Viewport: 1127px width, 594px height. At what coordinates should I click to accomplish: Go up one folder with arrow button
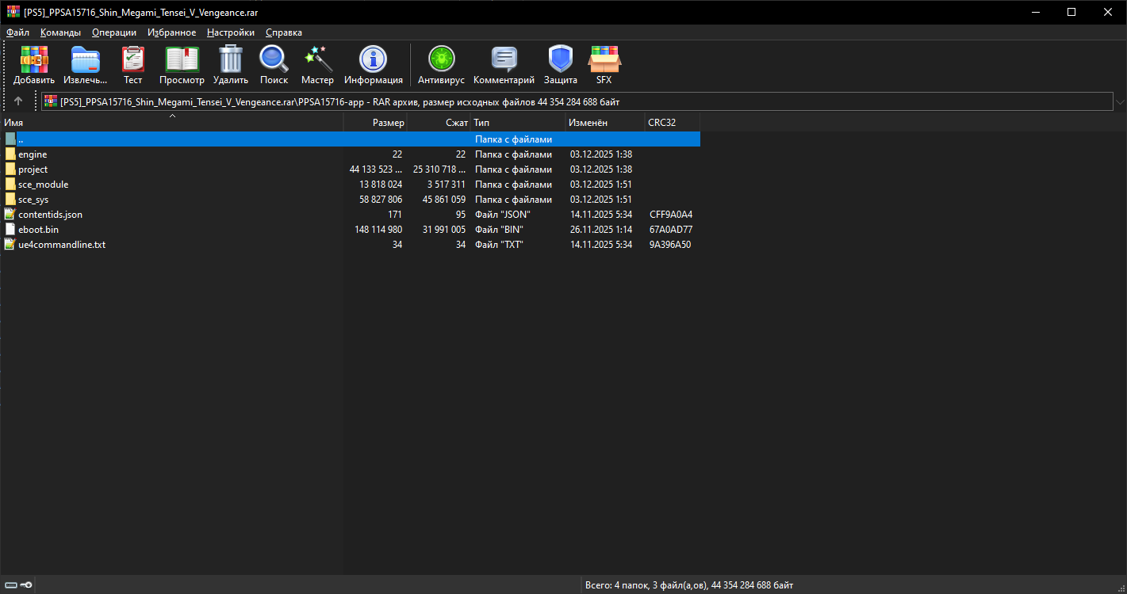[x=18, y=101]
